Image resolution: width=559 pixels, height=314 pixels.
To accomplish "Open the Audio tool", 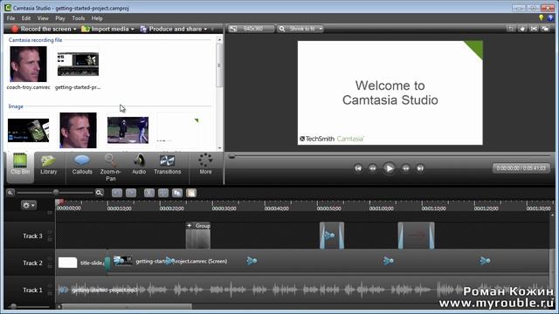I will pyautogui.click(x=139, y=165).
